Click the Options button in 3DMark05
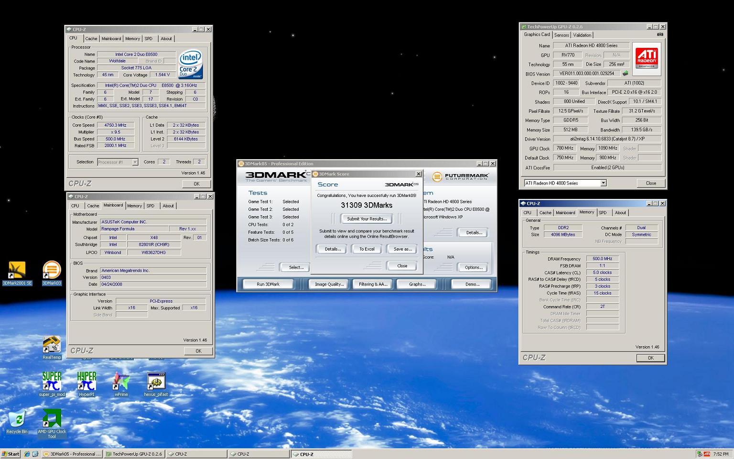The image size is (734, 459). (473, 267)
